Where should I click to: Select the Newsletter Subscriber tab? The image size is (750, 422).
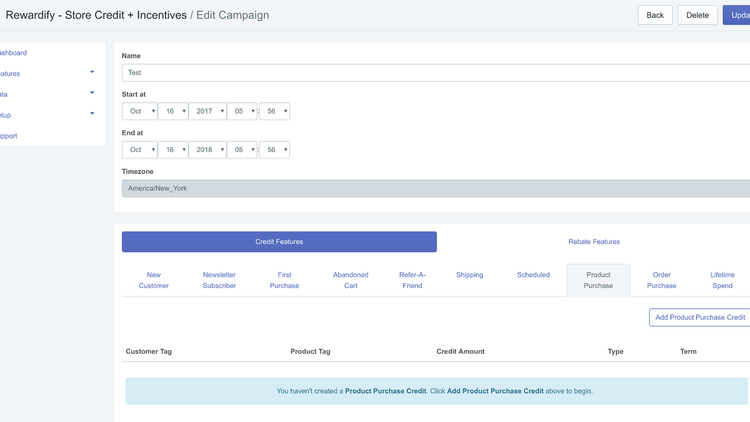click(x=219, y=280)
